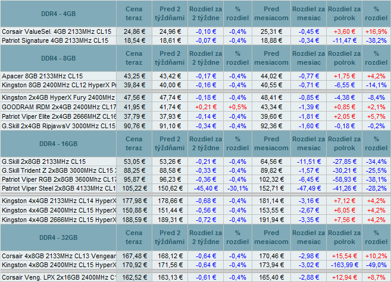Viewport: 391px width, 282px height.
Task: Select the DDR4 - 32GB section header
Action: [58, 237]
